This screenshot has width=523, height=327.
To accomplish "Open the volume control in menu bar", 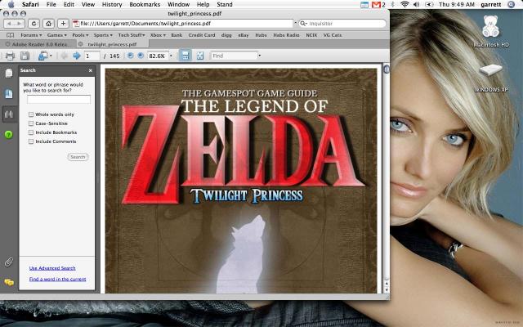I will tap(416, 4).
